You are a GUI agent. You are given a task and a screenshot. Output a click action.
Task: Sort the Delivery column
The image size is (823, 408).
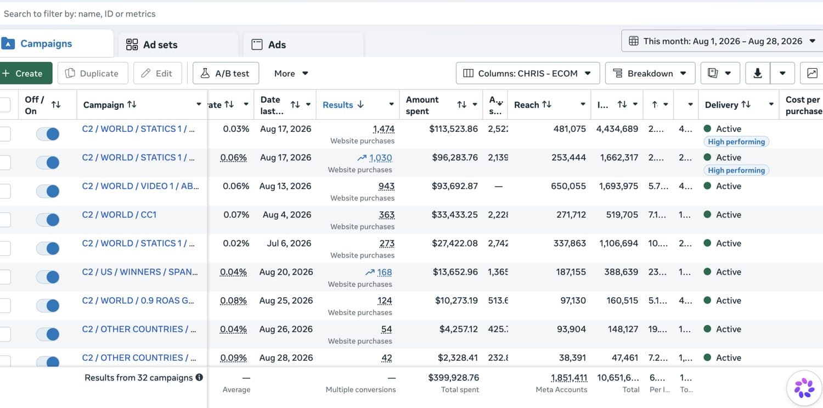(746, 104)
